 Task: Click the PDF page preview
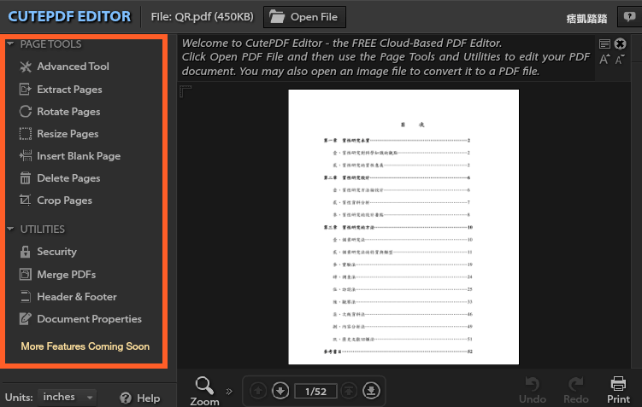click(403, 227)
